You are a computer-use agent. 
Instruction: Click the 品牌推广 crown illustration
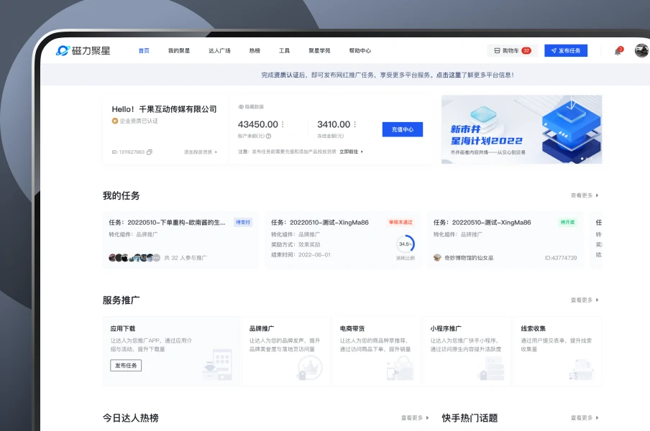309,368
